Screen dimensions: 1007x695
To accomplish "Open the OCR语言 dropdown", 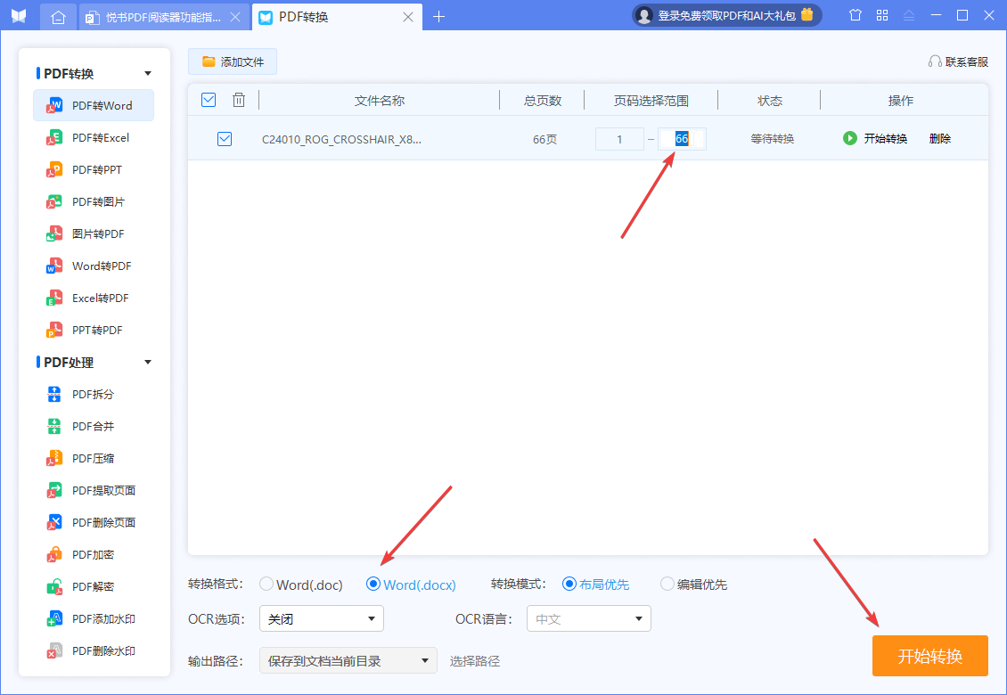I will [588, 618].
